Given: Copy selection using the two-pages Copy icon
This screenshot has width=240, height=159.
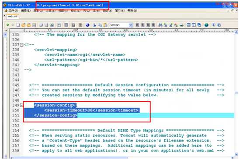Looking at the screenshot, I should click(x=100, y=25).
